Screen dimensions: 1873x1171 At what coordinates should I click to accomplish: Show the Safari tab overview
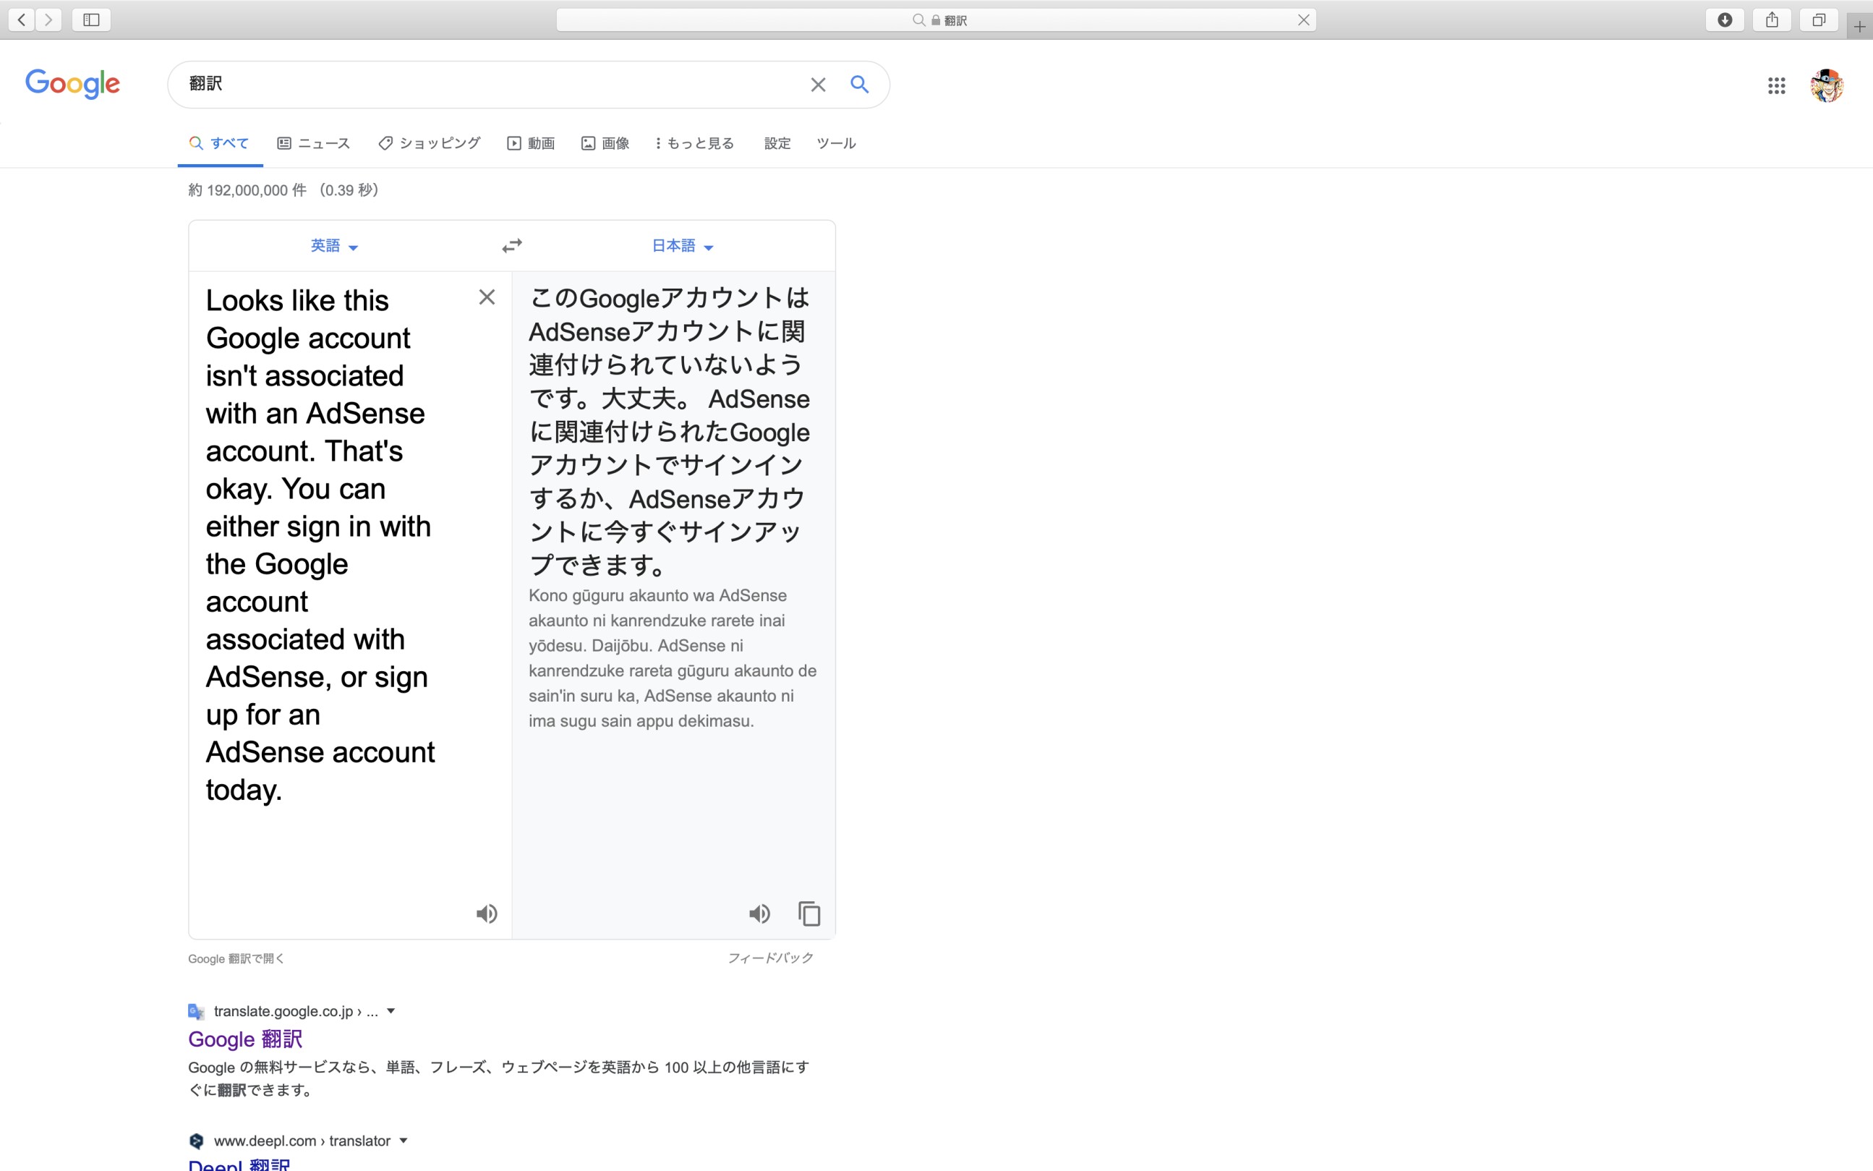pyautogui.click(x=1819, y=20)
